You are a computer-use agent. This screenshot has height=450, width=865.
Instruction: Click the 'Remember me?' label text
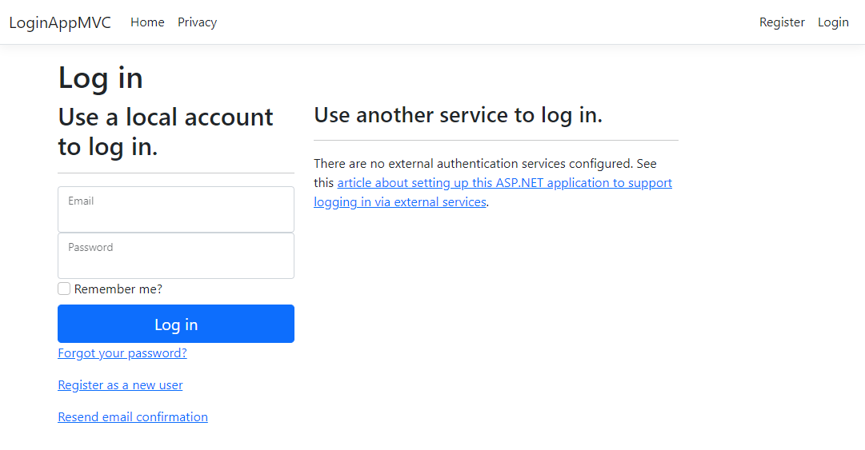click(118, 289)
